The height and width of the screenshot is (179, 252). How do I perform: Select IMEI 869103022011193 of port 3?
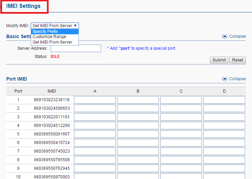coord(52,117)
